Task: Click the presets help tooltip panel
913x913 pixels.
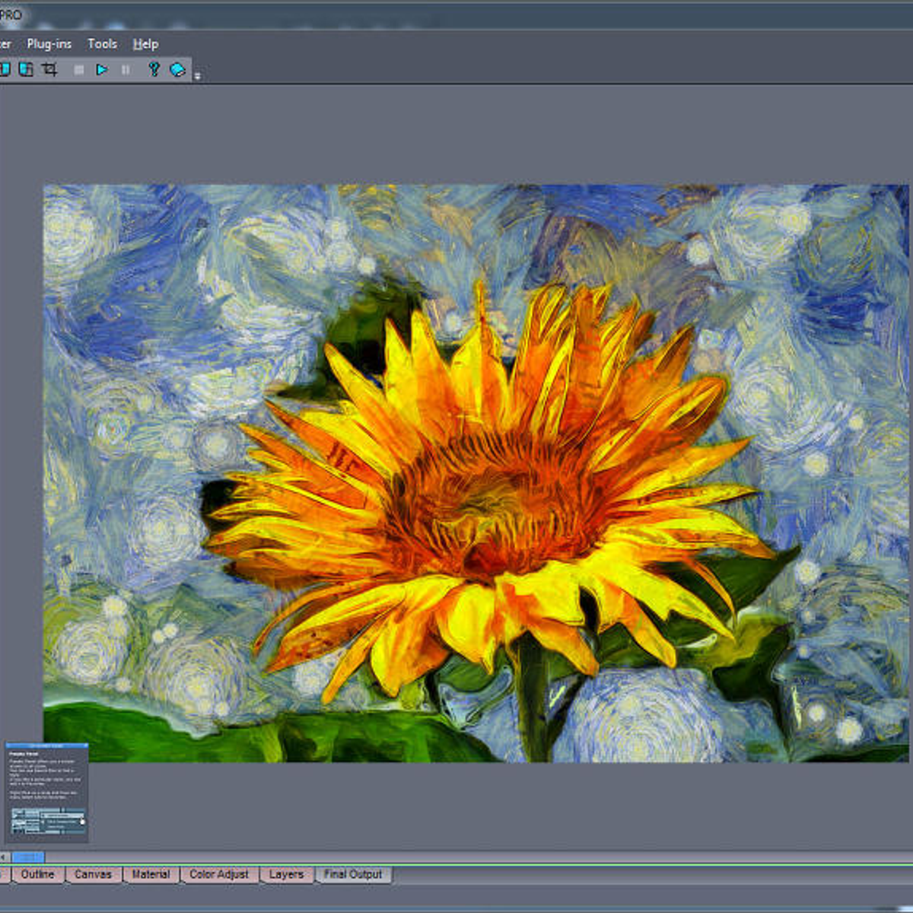Action: (x=46, y=792)
